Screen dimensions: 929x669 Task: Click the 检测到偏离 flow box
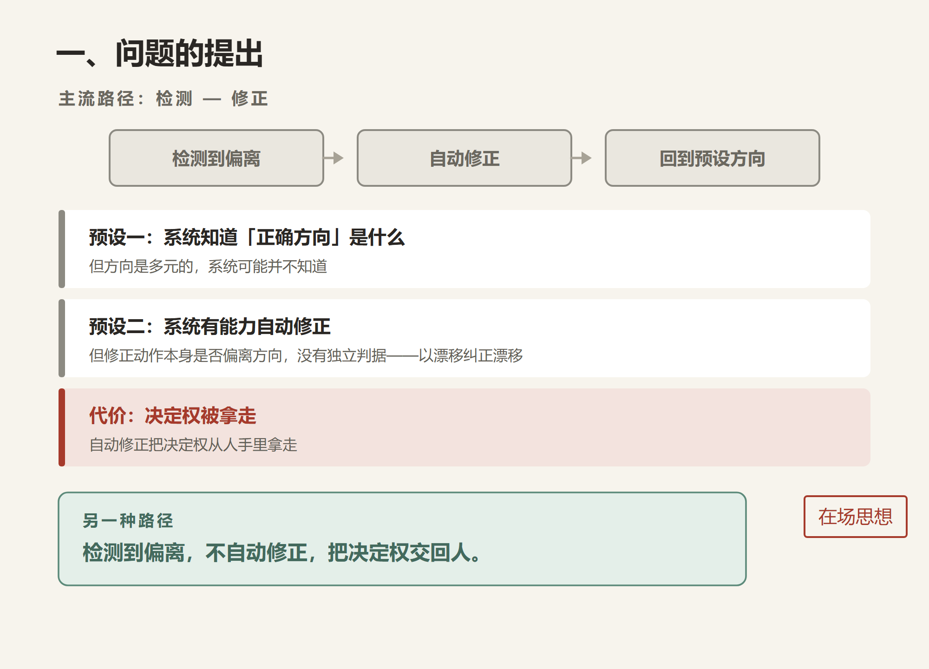pos(216,158)
